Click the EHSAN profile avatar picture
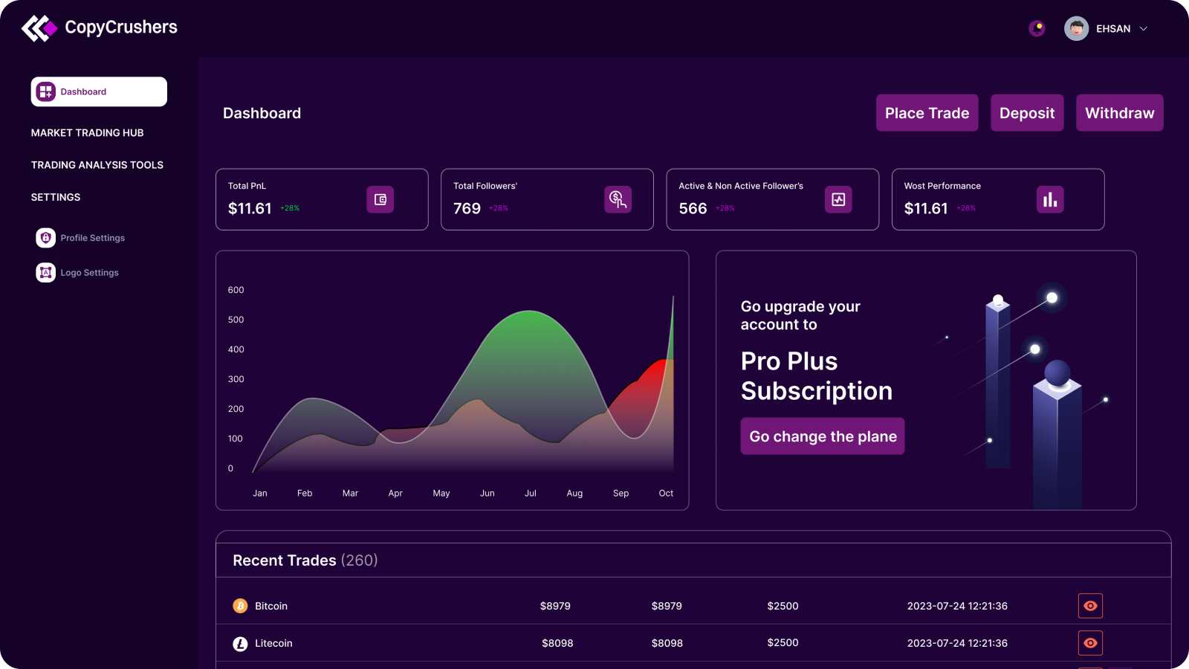 [1076, 28]
